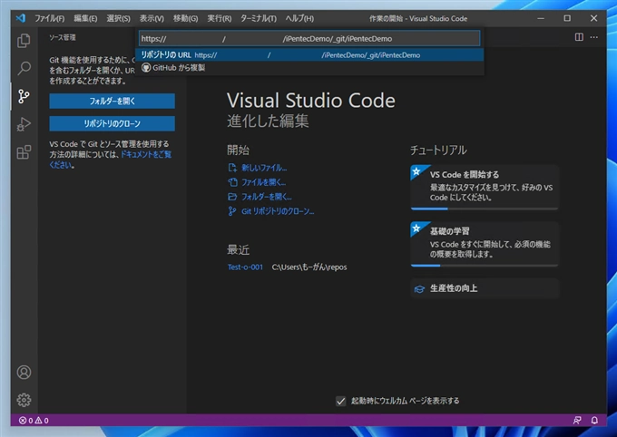This screenshot has width=617, height=437.
Task: Open the ターミナル(T) menu
Action: 259,18
